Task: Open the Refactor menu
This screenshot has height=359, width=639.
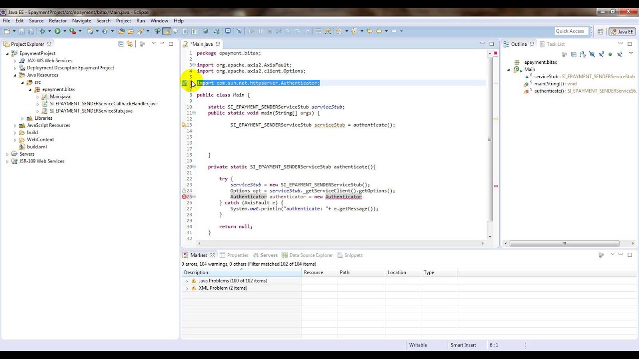Action: pos(58,21)
